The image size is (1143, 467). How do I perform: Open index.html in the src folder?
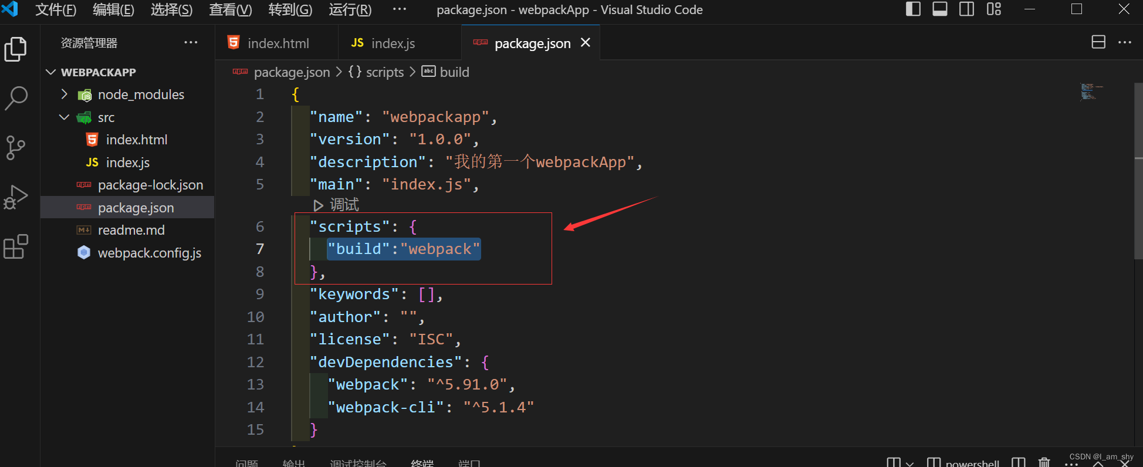[127, 140]
